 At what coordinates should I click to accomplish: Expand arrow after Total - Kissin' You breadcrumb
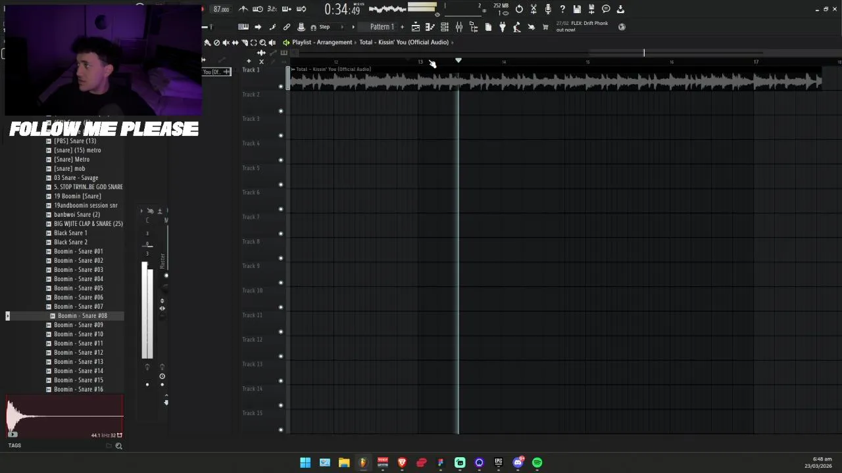tap(453, 42)
